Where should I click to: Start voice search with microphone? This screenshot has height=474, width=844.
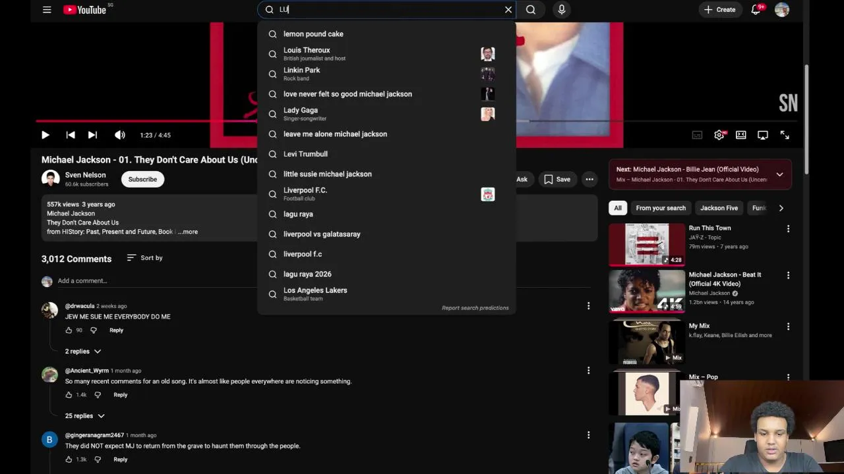(x=562, y=10)
